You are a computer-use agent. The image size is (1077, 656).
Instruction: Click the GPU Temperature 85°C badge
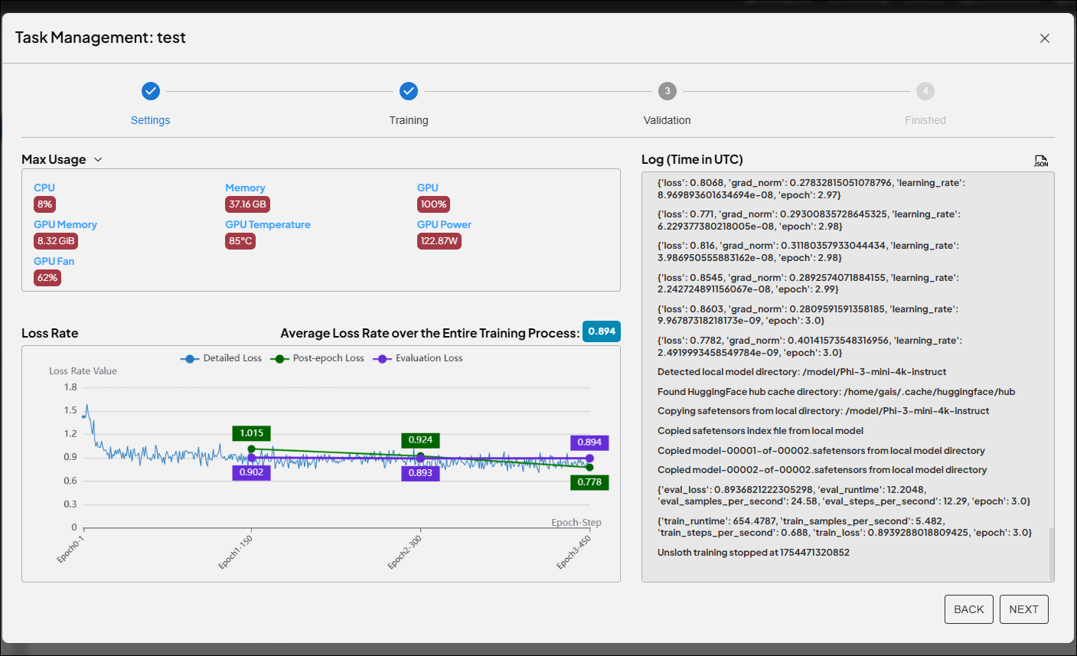pyautogui.click(x=240, y=241)
